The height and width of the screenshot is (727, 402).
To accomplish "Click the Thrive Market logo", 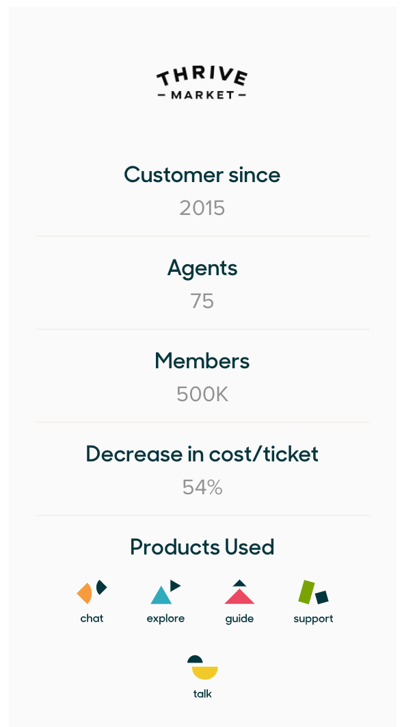I will pos(202,83).
